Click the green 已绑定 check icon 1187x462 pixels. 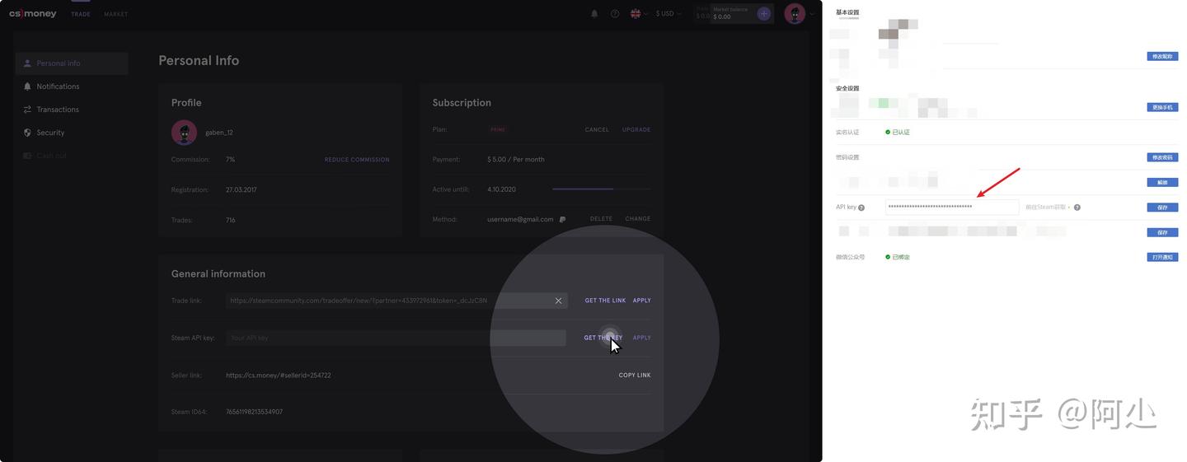(x=888, y=257)
